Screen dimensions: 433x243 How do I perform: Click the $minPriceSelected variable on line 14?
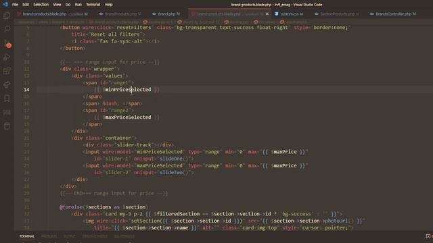click(x=127, y=90)
